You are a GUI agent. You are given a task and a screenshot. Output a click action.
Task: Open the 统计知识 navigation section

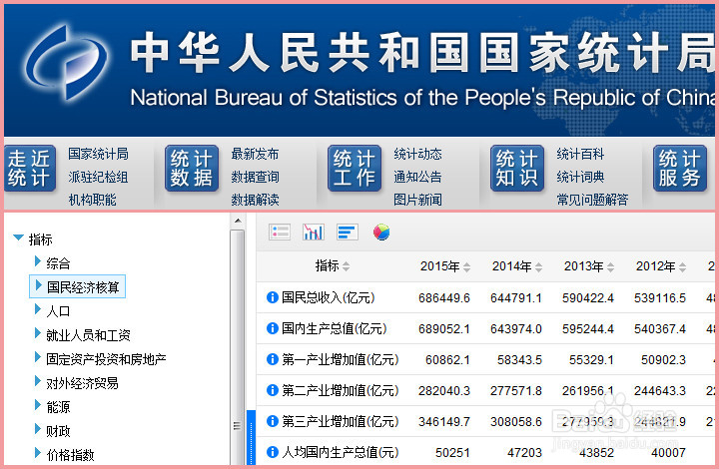coord(517,168)
